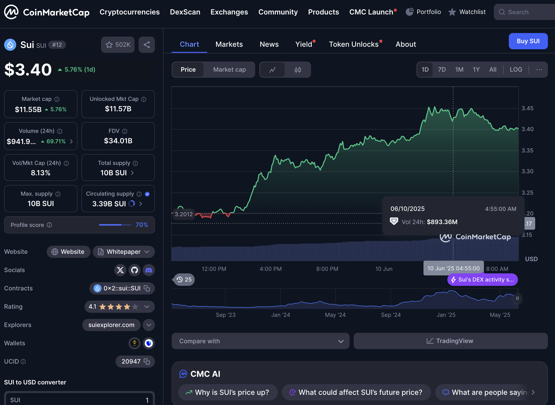The width and height of the screenshot is (555, 405).
Task: Add Sui to watchlist via star button
Action: [118, 45]
